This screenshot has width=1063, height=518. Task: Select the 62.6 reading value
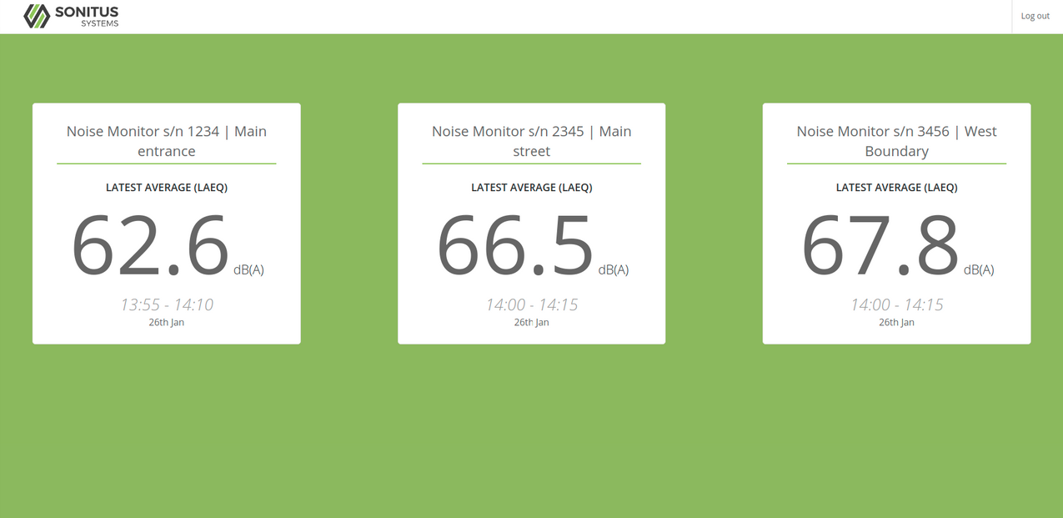point(150,244)
